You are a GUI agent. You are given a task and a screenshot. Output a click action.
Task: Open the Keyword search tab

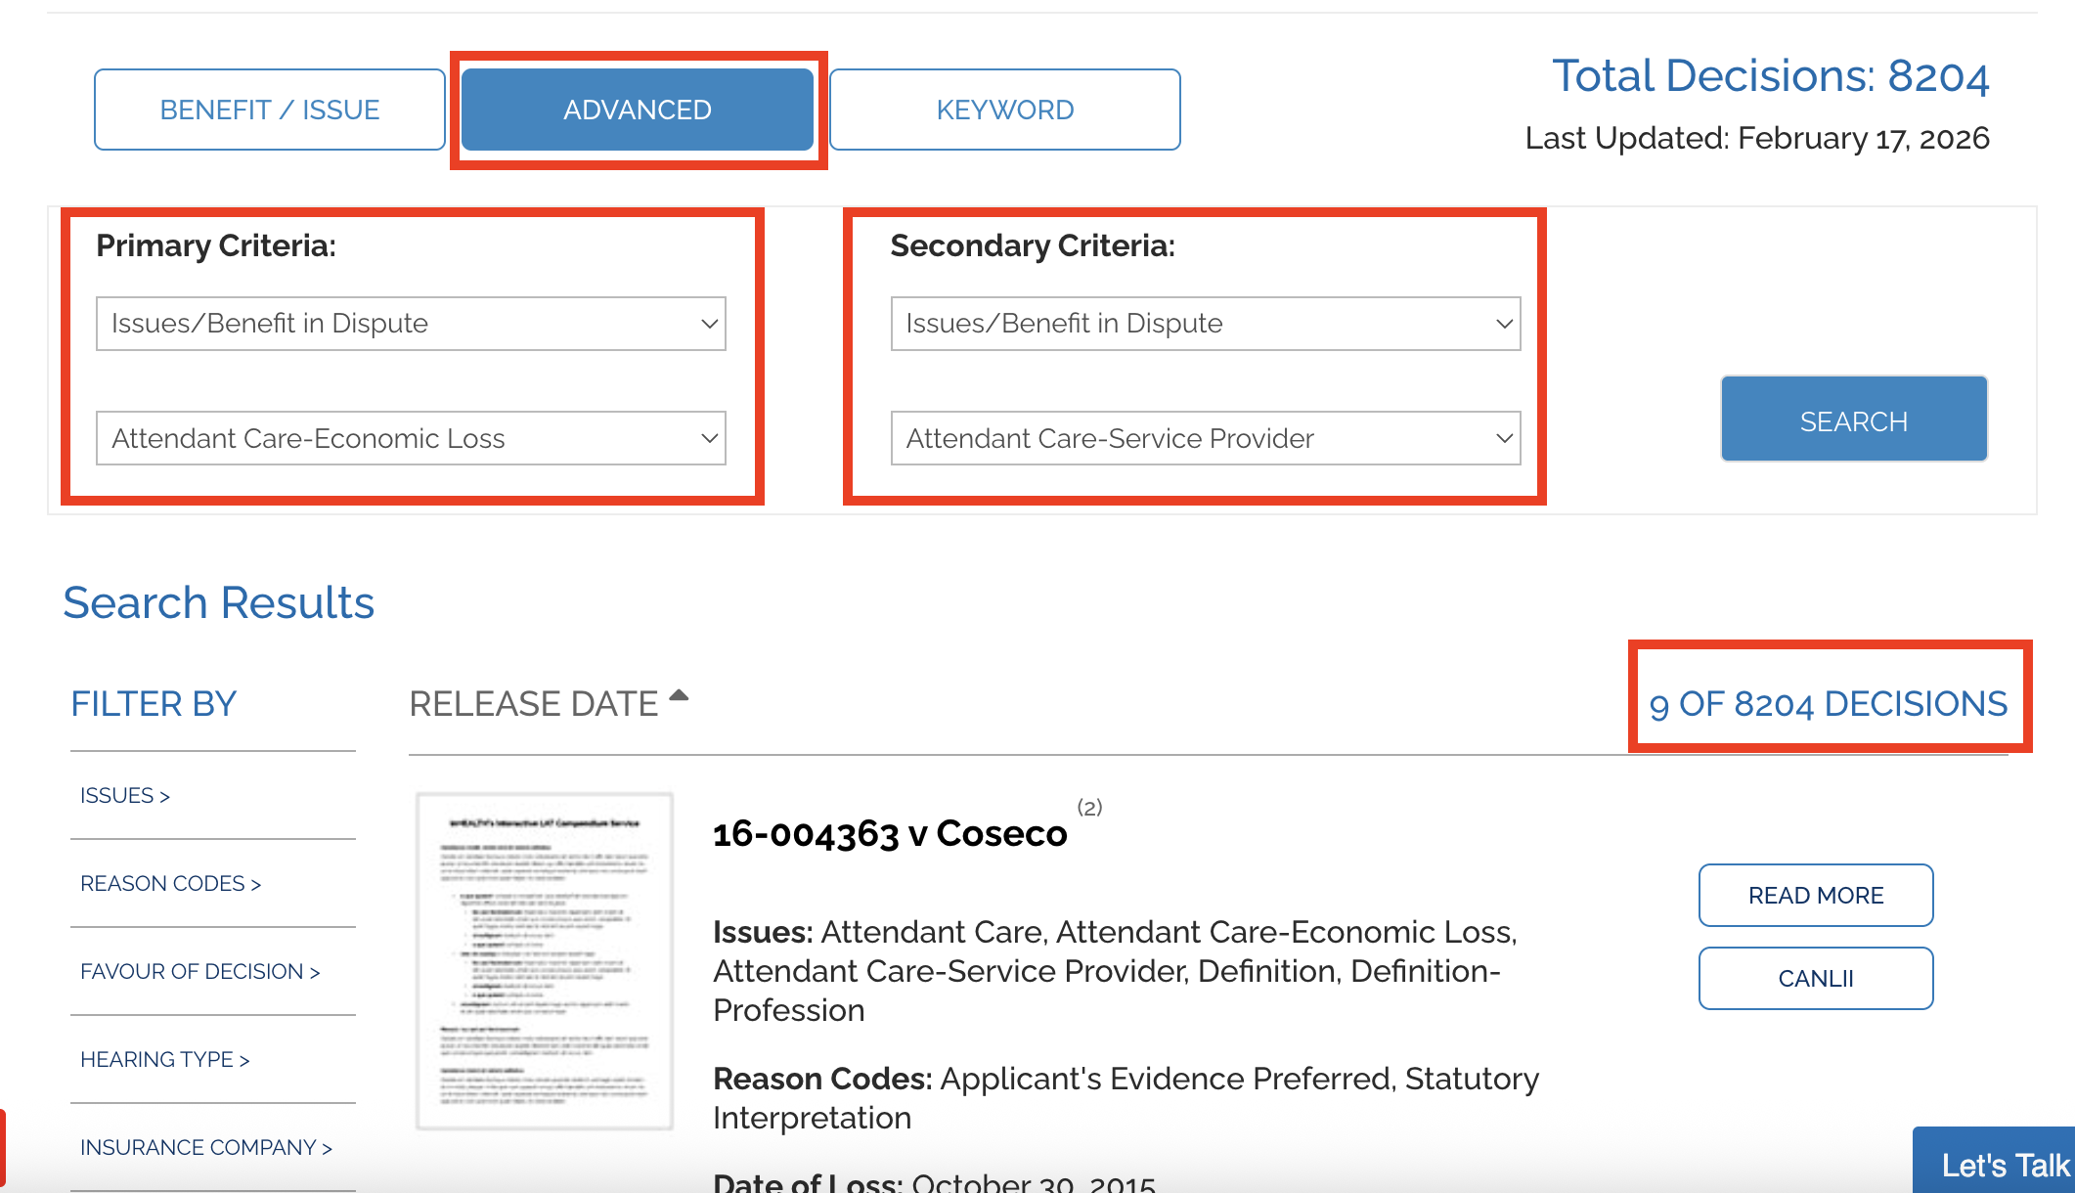(1005, 110)
